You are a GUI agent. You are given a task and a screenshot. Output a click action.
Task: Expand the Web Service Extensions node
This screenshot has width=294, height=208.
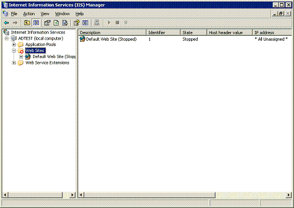click(14, 63)
